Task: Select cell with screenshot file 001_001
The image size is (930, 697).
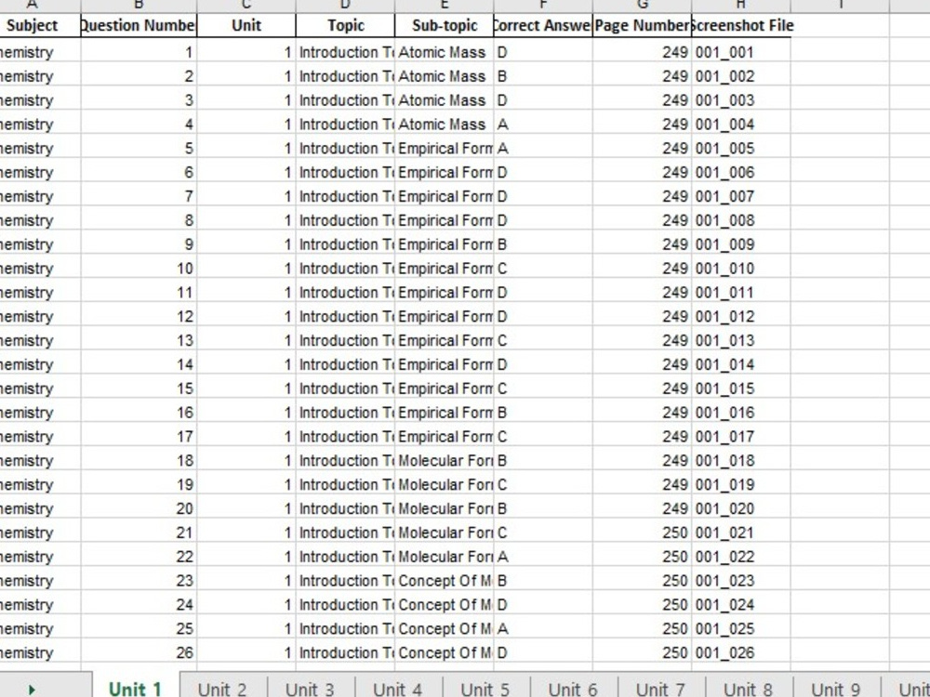Action: point(741,52)
